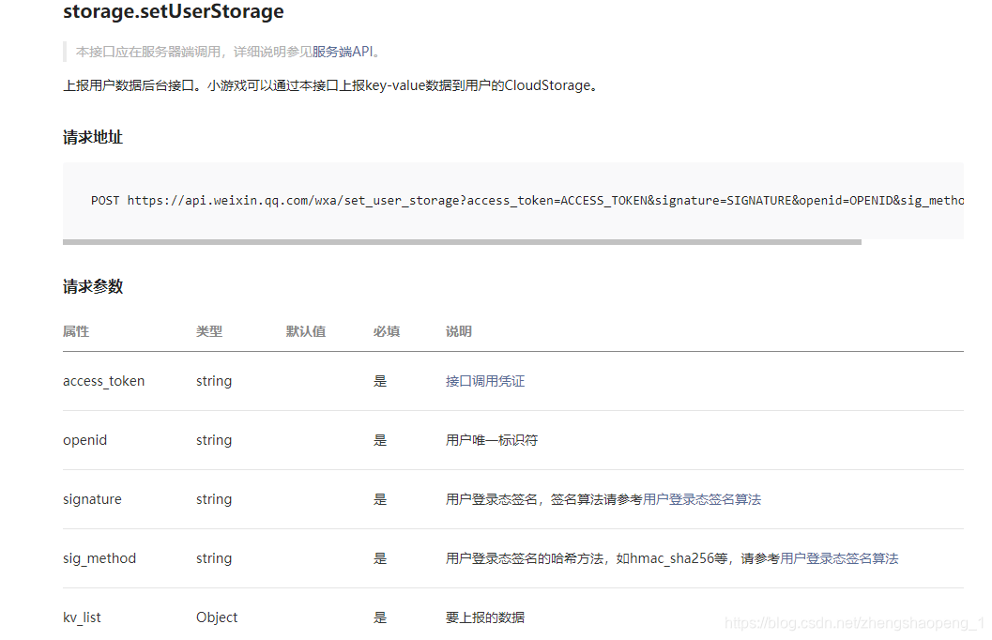Click the 默认值 column header
Viewport: 992px width, 640px height.
306,331
